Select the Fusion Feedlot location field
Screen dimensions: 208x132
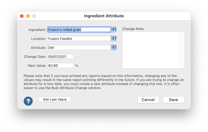tap(79, 38)
